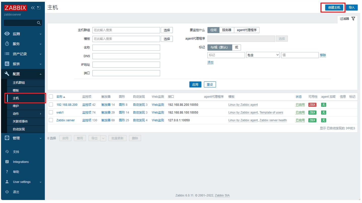362x203 pixels.
Task: Click into the IP地址 filter field
Action: pos(126,64)
